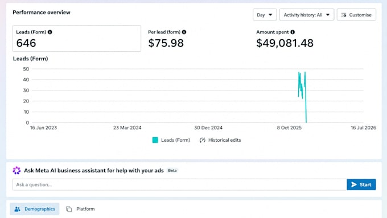Viewport: 387px width, 218px height.
Task: Click the Platform devices icon
Action: tap(69, 209)
